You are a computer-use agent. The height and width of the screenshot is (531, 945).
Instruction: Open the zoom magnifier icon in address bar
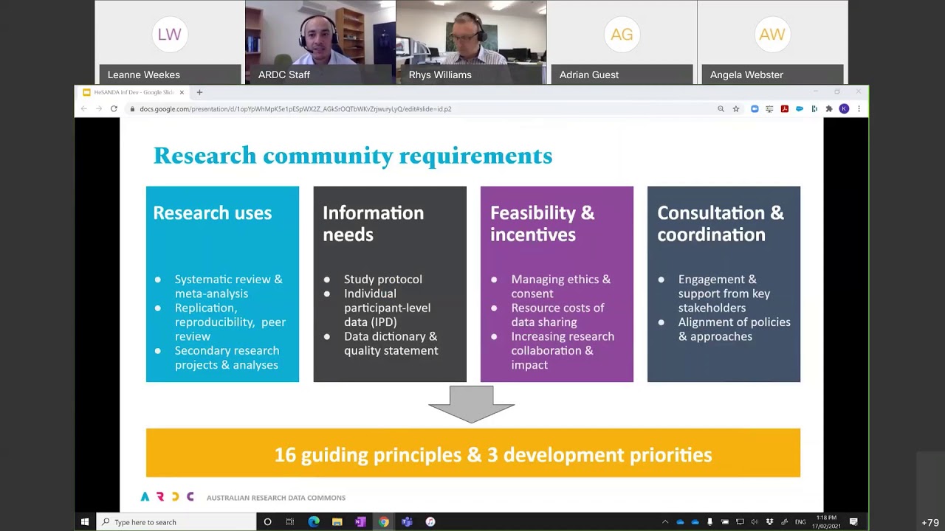[x=721, y=108]
